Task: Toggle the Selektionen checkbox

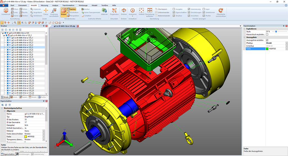Action: click(204, 12)
